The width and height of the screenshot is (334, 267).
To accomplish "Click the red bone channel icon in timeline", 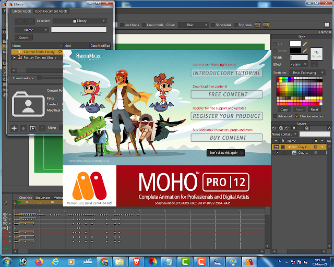I will point(5,232).
